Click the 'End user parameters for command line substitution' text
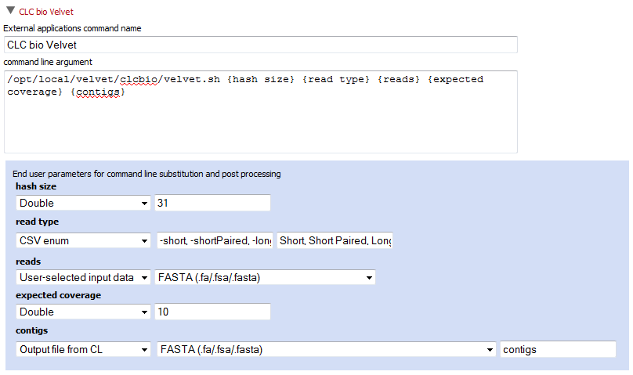This screenshot has height=375, width=633. click(146, 174)
